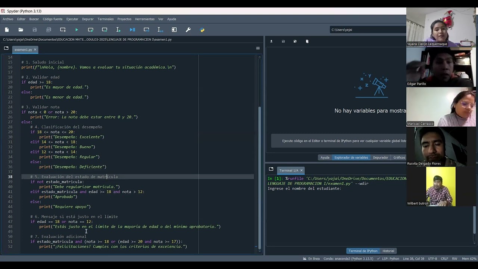The image size is (478, 269).
Task: Save data as icon in Variable Explorer
Action: point(295,41)
